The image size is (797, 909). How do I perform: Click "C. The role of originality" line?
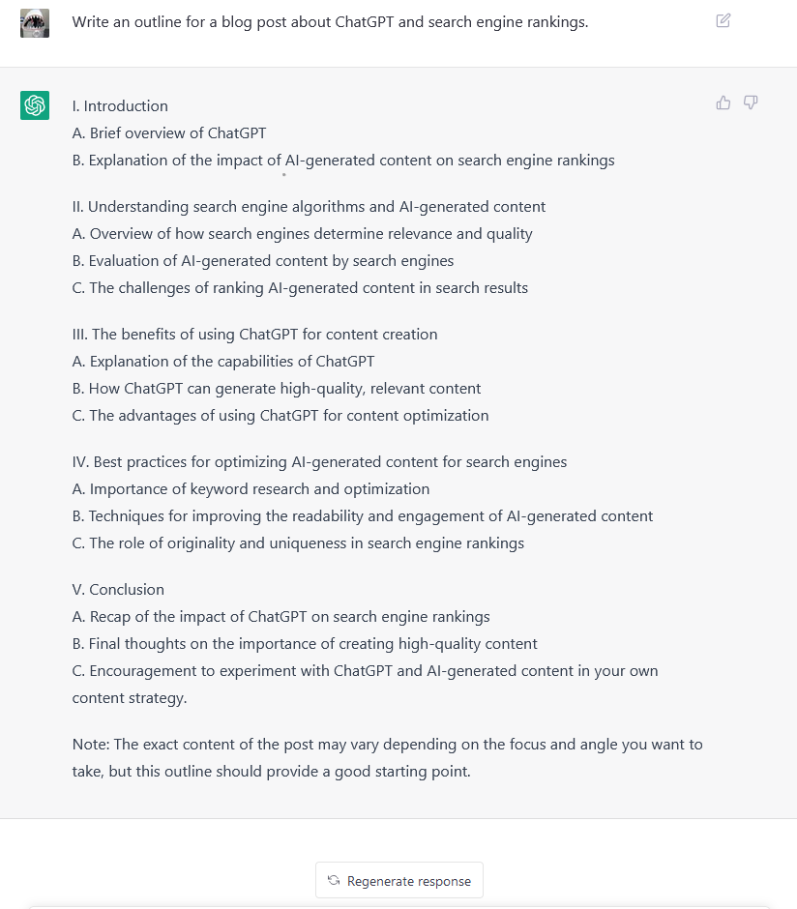pos(298,543)
